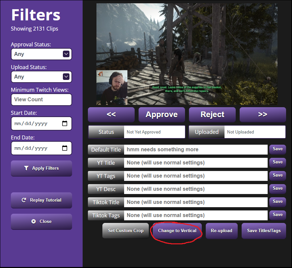Edit the Tiktok Title field

196,202
